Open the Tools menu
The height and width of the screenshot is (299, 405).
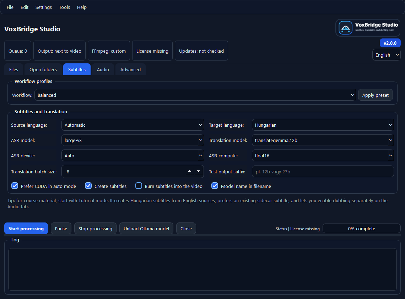64,7
